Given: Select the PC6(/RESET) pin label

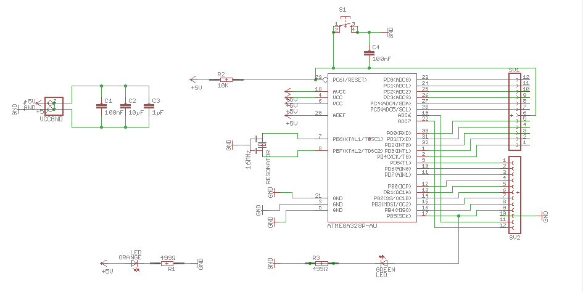Looking at the screenshot, I should tap(350, 80).
